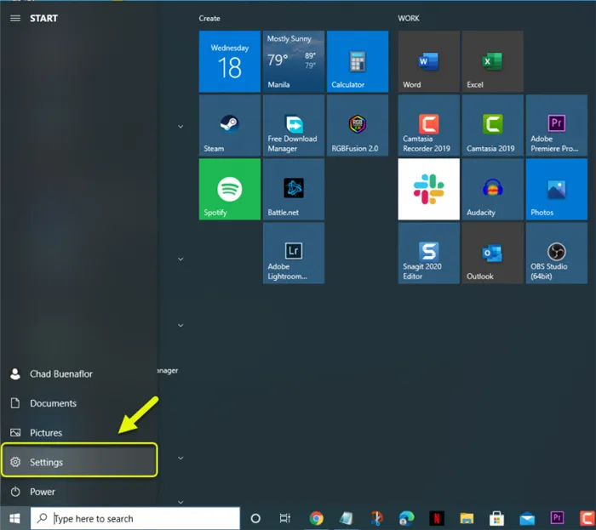This screenshot has height=530, width=596.
Task: Open Snagit 2020 Editor tile
Action: click(429, 253)
